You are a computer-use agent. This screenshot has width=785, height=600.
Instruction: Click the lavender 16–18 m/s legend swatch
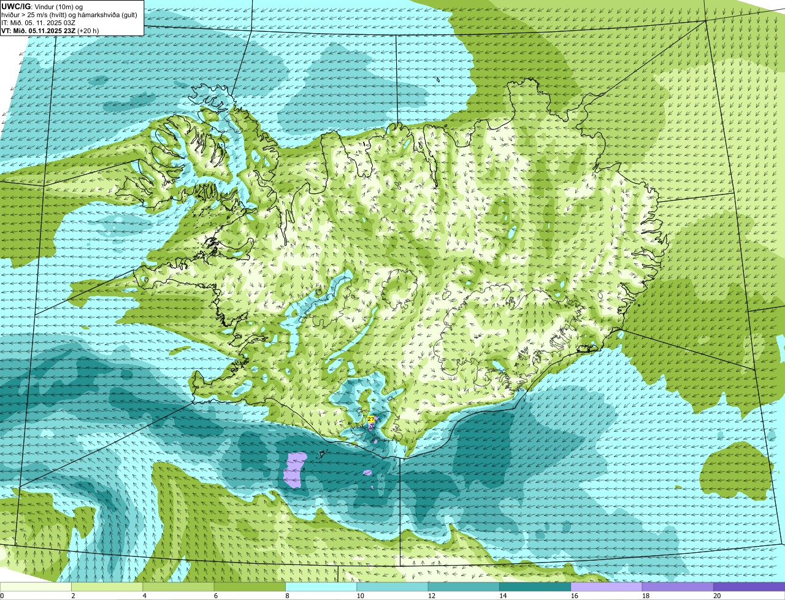tap(607, 587)
